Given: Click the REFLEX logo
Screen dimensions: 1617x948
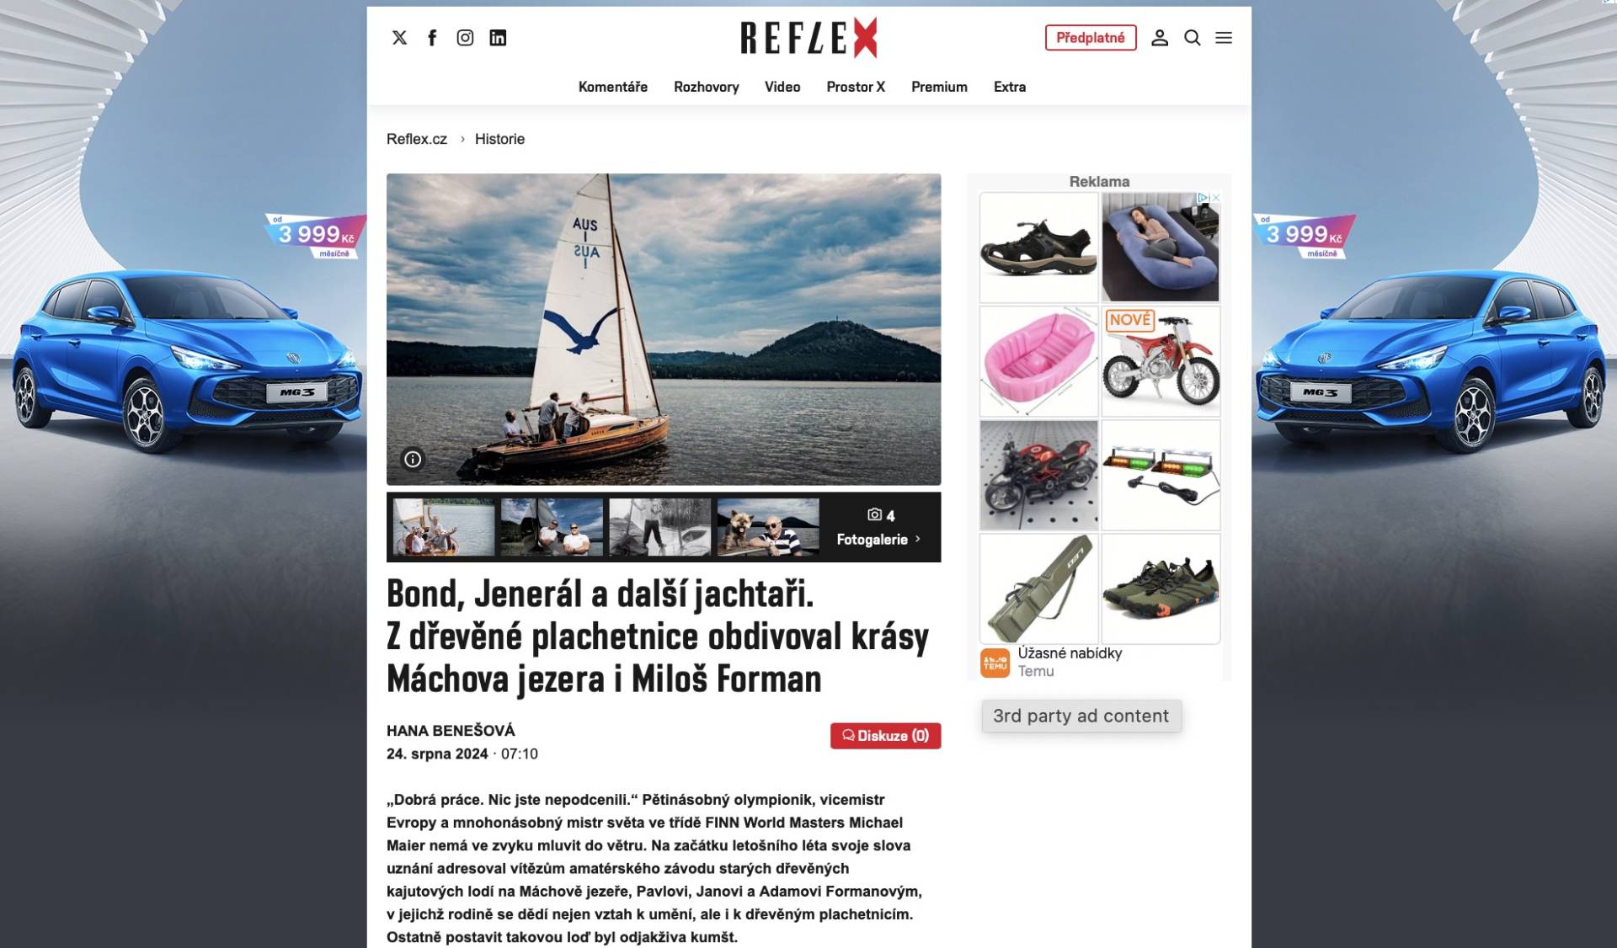Looking at the screenshot, I should tap(808, 38).
